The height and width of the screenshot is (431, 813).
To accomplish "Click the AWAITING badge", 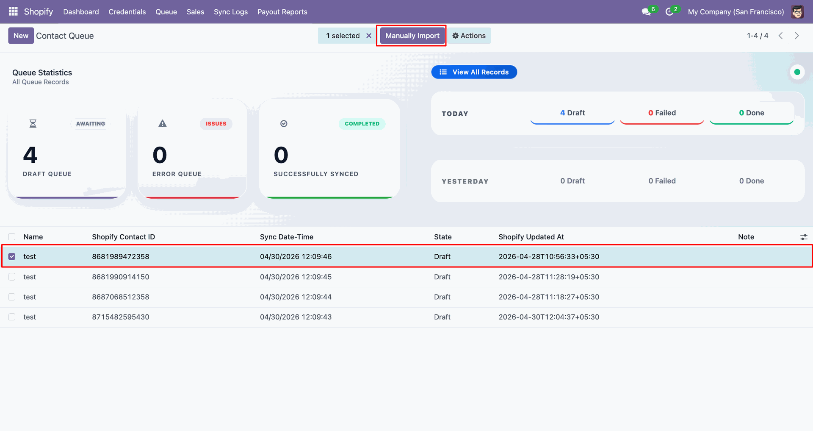I will (x=91, y=124).
